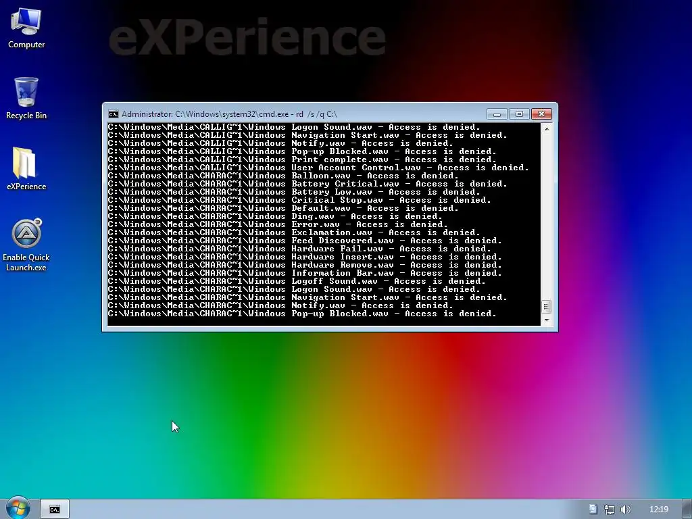Show the clock reading 12:19
692x519 pixels.
tap(659, 510)
